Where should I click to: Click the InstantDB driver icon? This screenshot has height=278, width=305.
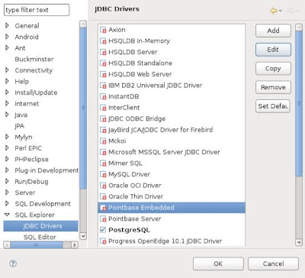(103, 96)
